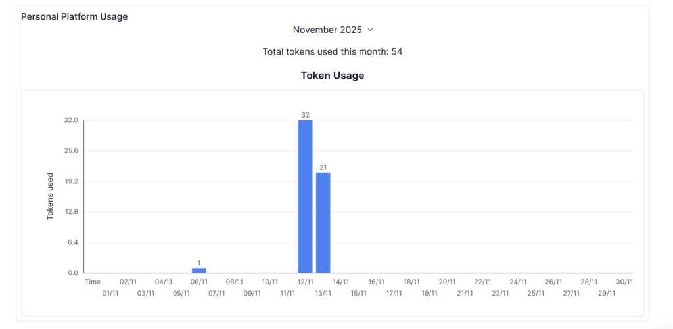This screenshot has width=673, height=329.
Task: Select the 13/11 token usage bar
Action: click(323, 222)
